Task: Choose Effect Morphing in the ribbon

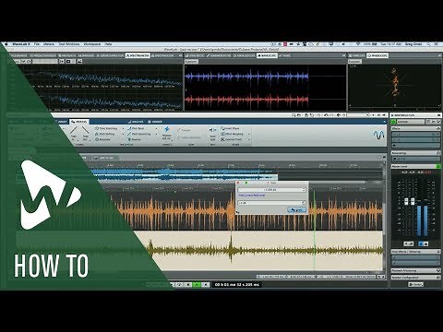Action: [232, 134]
